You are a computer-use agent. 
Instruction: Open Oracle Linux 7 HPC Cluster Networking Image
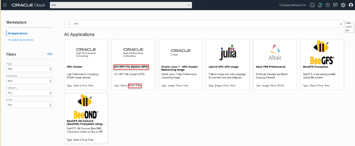[x=179, y=68]
